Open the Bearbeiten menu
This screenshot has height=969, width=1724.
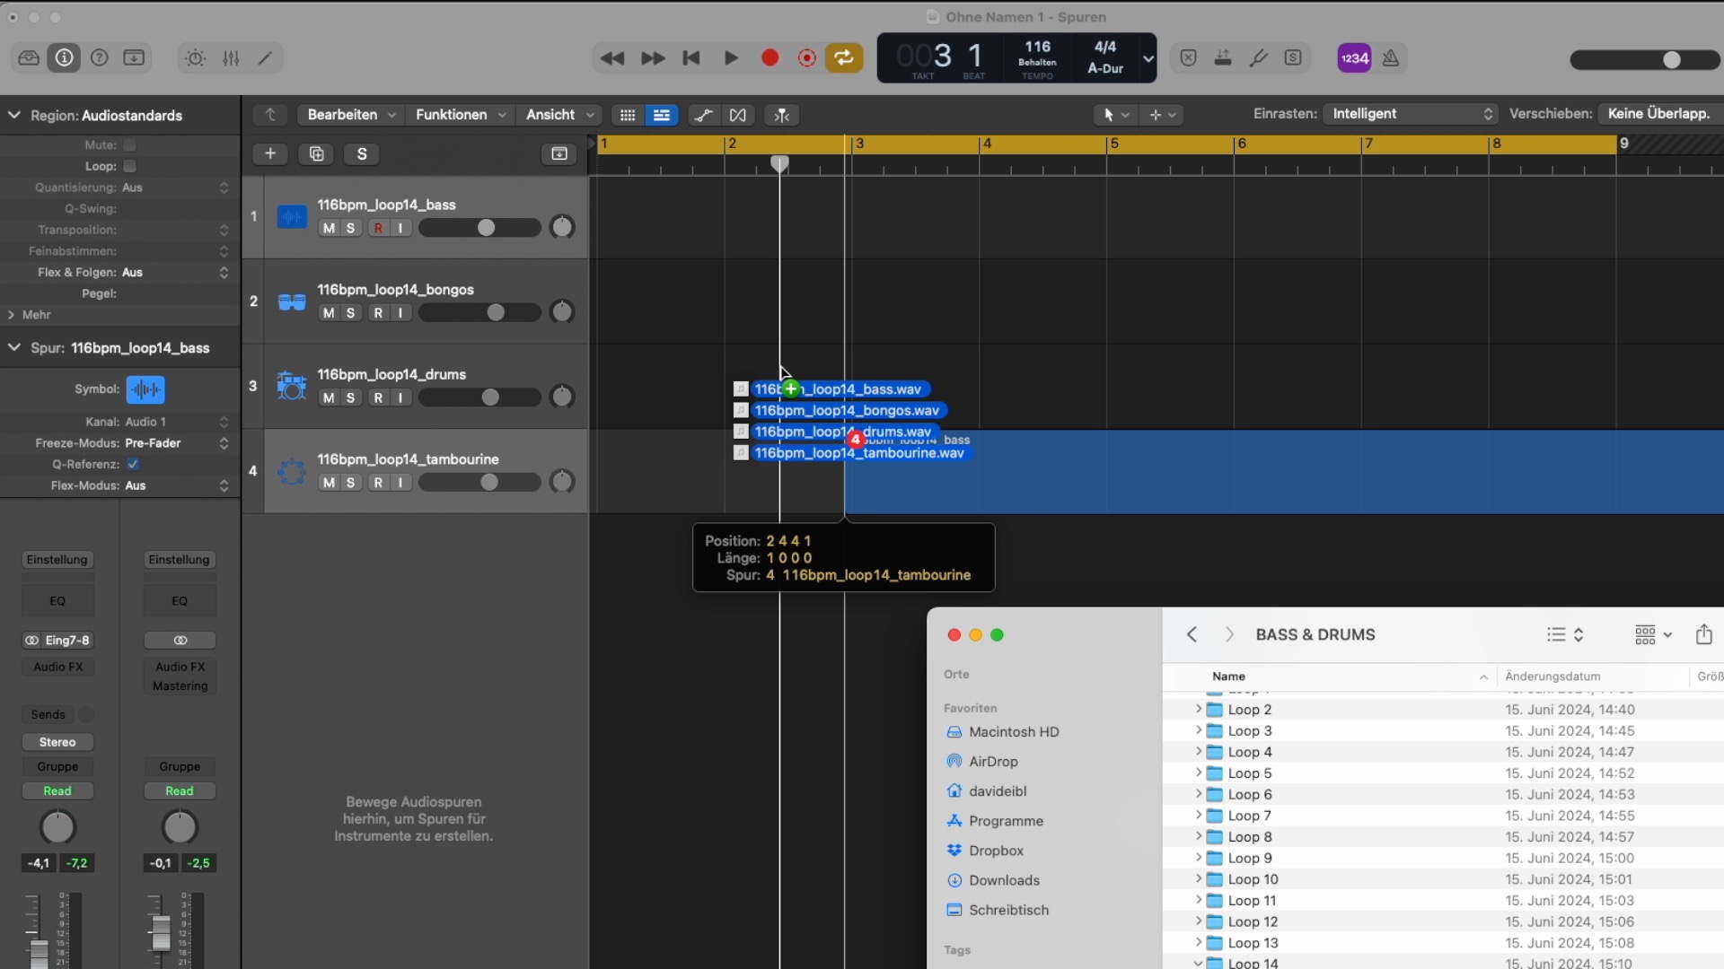point(351,115)
